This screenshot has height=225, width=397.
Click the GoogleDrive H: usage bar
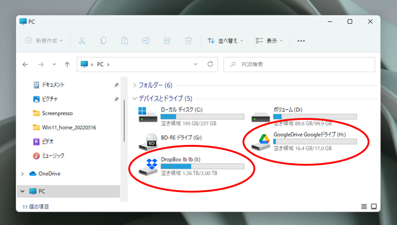point(315,141)
